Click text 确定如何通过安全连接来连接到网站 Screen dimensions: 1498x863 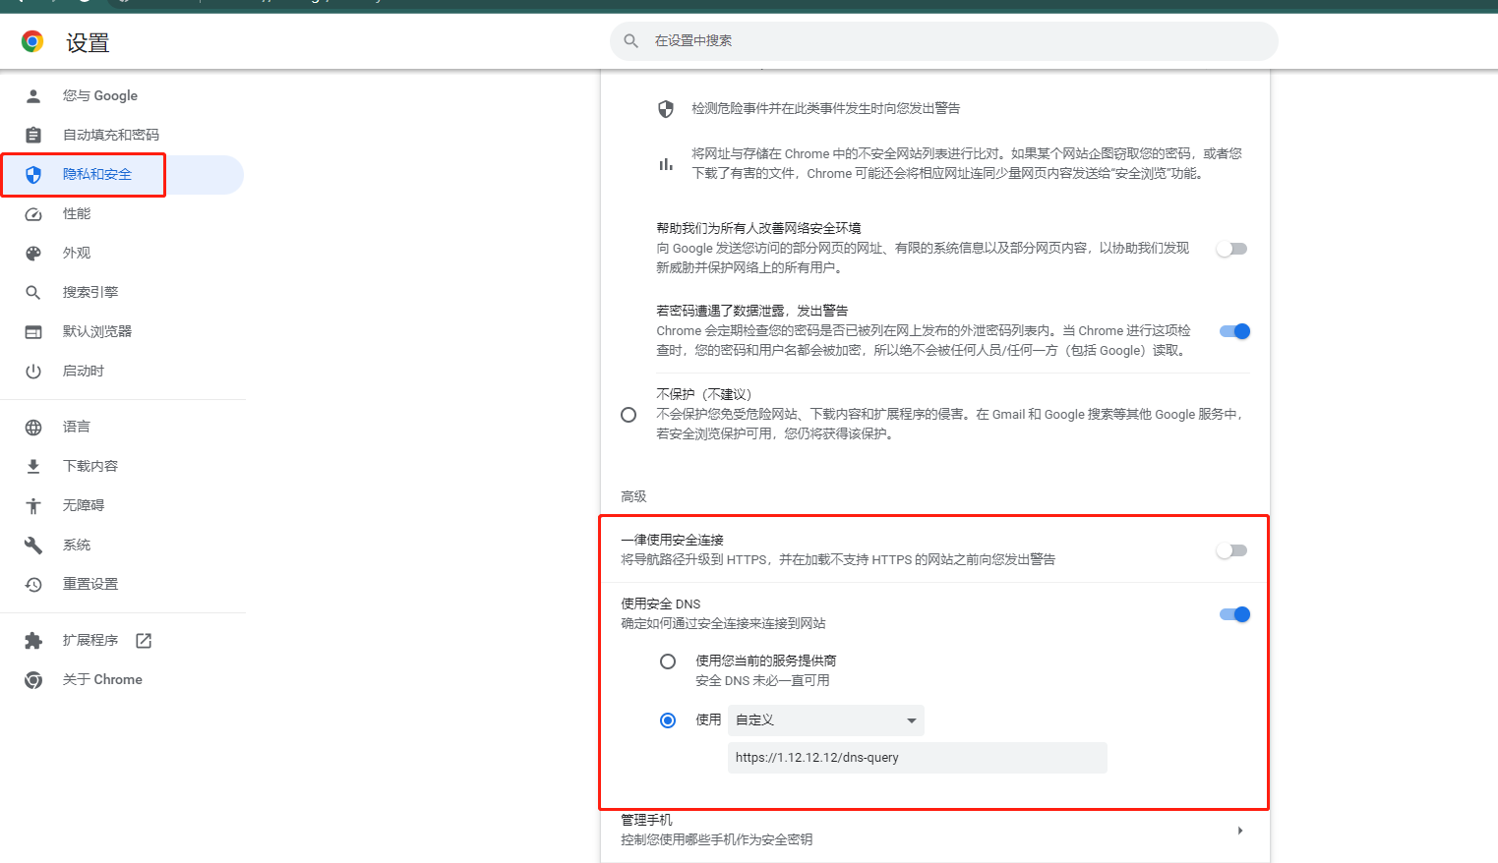pyautogui.click(x=723, y=623)
